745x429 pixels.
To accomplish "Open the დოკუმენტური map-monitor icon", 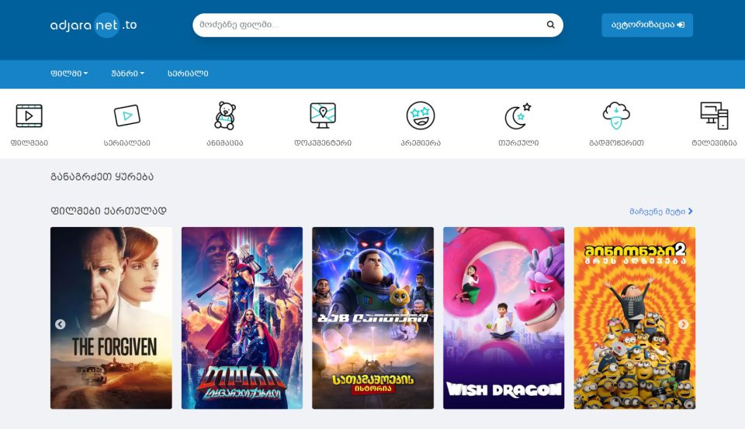I will [322, 116].
